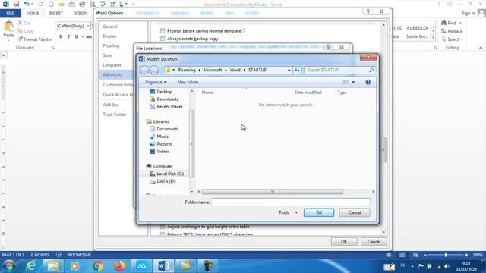
Task: Click the Folder name input field
Action: coord(291,202)
